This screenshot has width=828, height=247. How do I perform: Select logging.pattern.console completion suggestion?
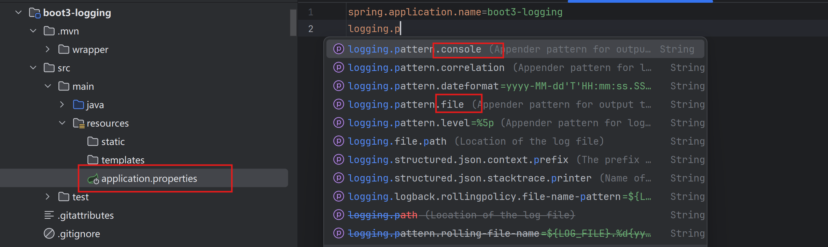tap(516, 49)
